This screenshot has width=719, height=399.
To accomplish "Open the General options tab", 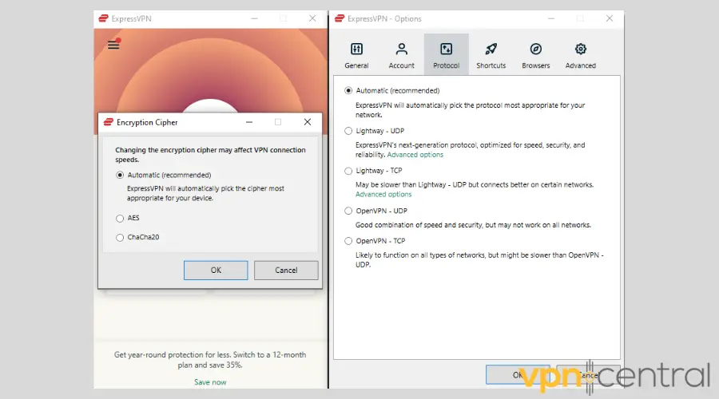I will (x=356, y=55).
